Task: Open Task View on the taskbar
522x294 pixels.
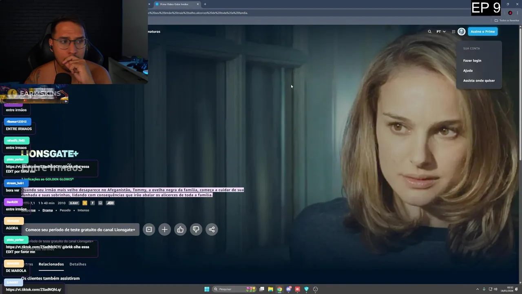Action: tap(262, 289)
